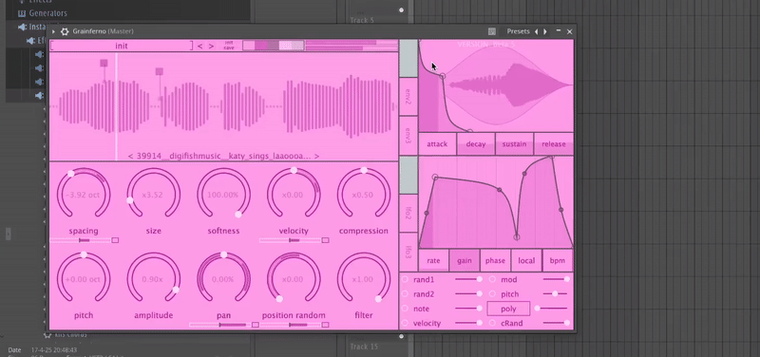
Task: Adjust the pitch modulation amount slider
Action: point(556,294)
